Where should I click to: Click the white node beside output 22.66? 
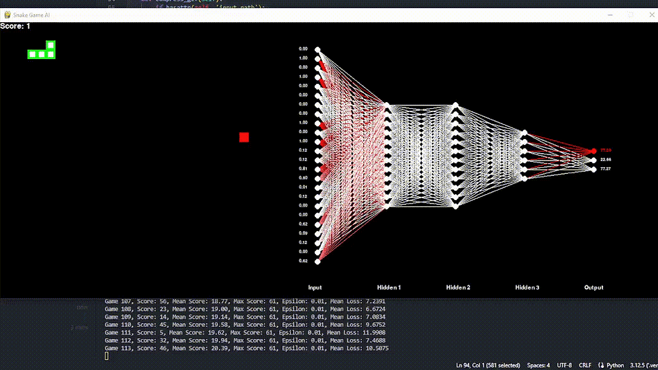[594, 160]
